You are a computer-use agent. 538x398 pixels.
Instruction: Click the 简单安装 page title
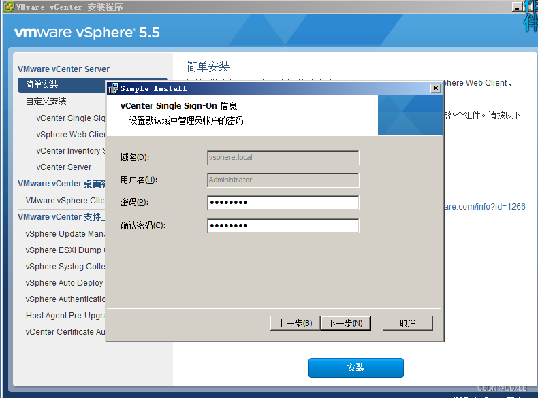[x=208, y=67]
